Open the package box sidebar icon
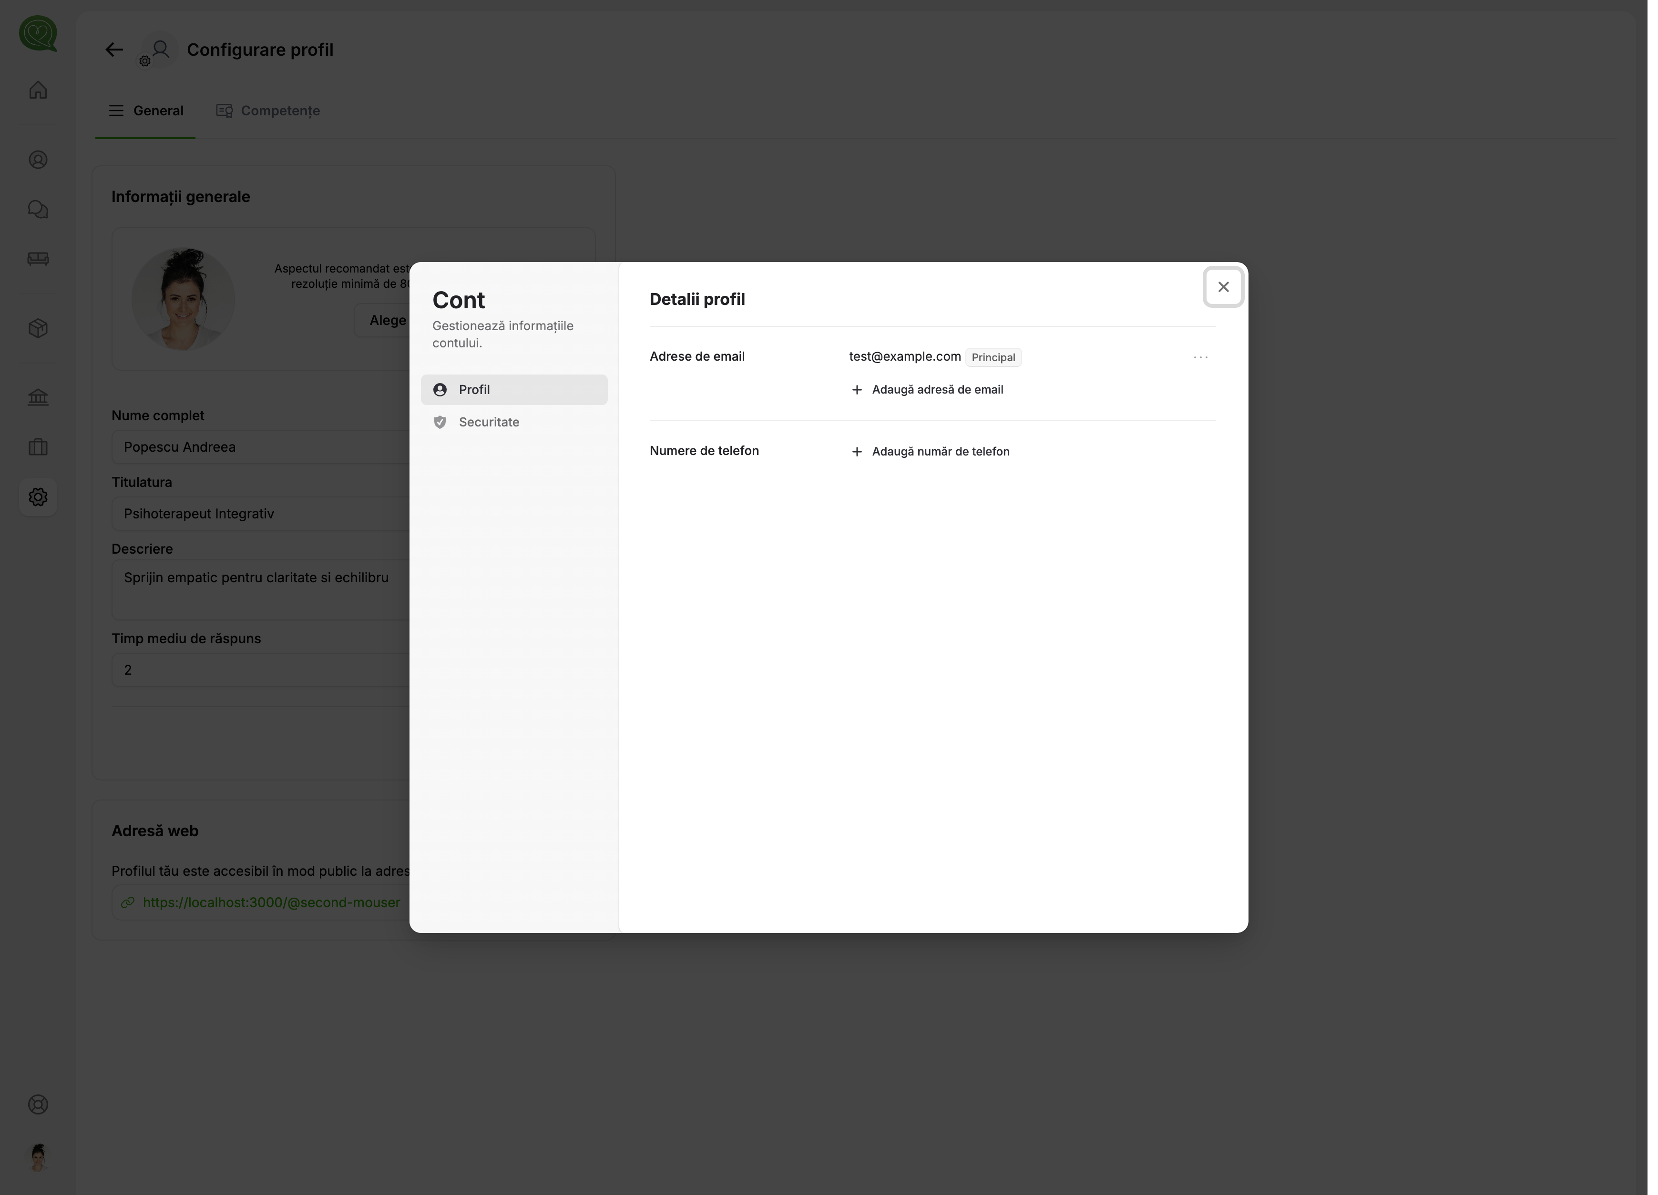This screenshot has width=1658, height=1195. (x=38, y=328)
